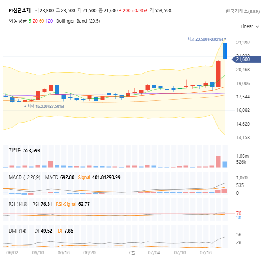Viewport: 261px width, 267px height.
Task: Click the high price value 23,500 in header
Action: coord(68,11)
